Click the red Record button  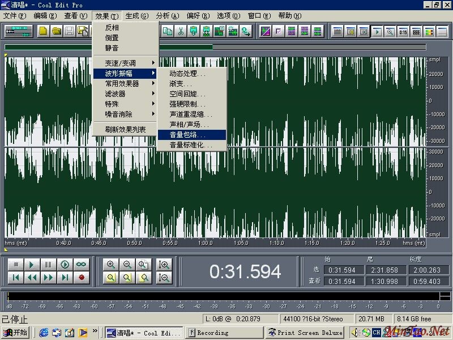click(x=82, y=277)
